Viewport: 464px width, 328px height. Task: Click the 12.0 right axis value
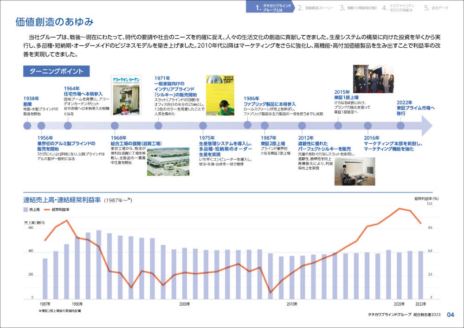tap(429, 204)
